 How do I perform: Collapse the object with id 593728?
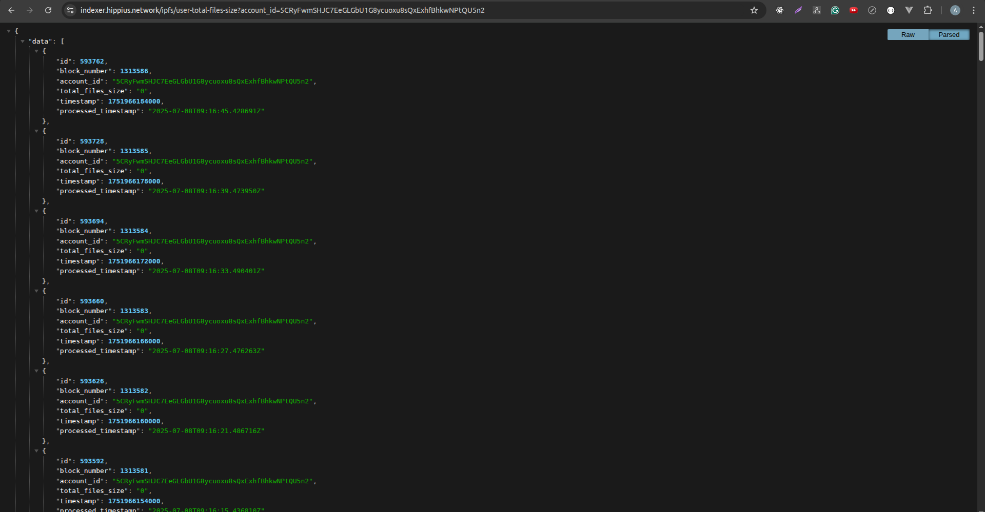tap(36, 131)
